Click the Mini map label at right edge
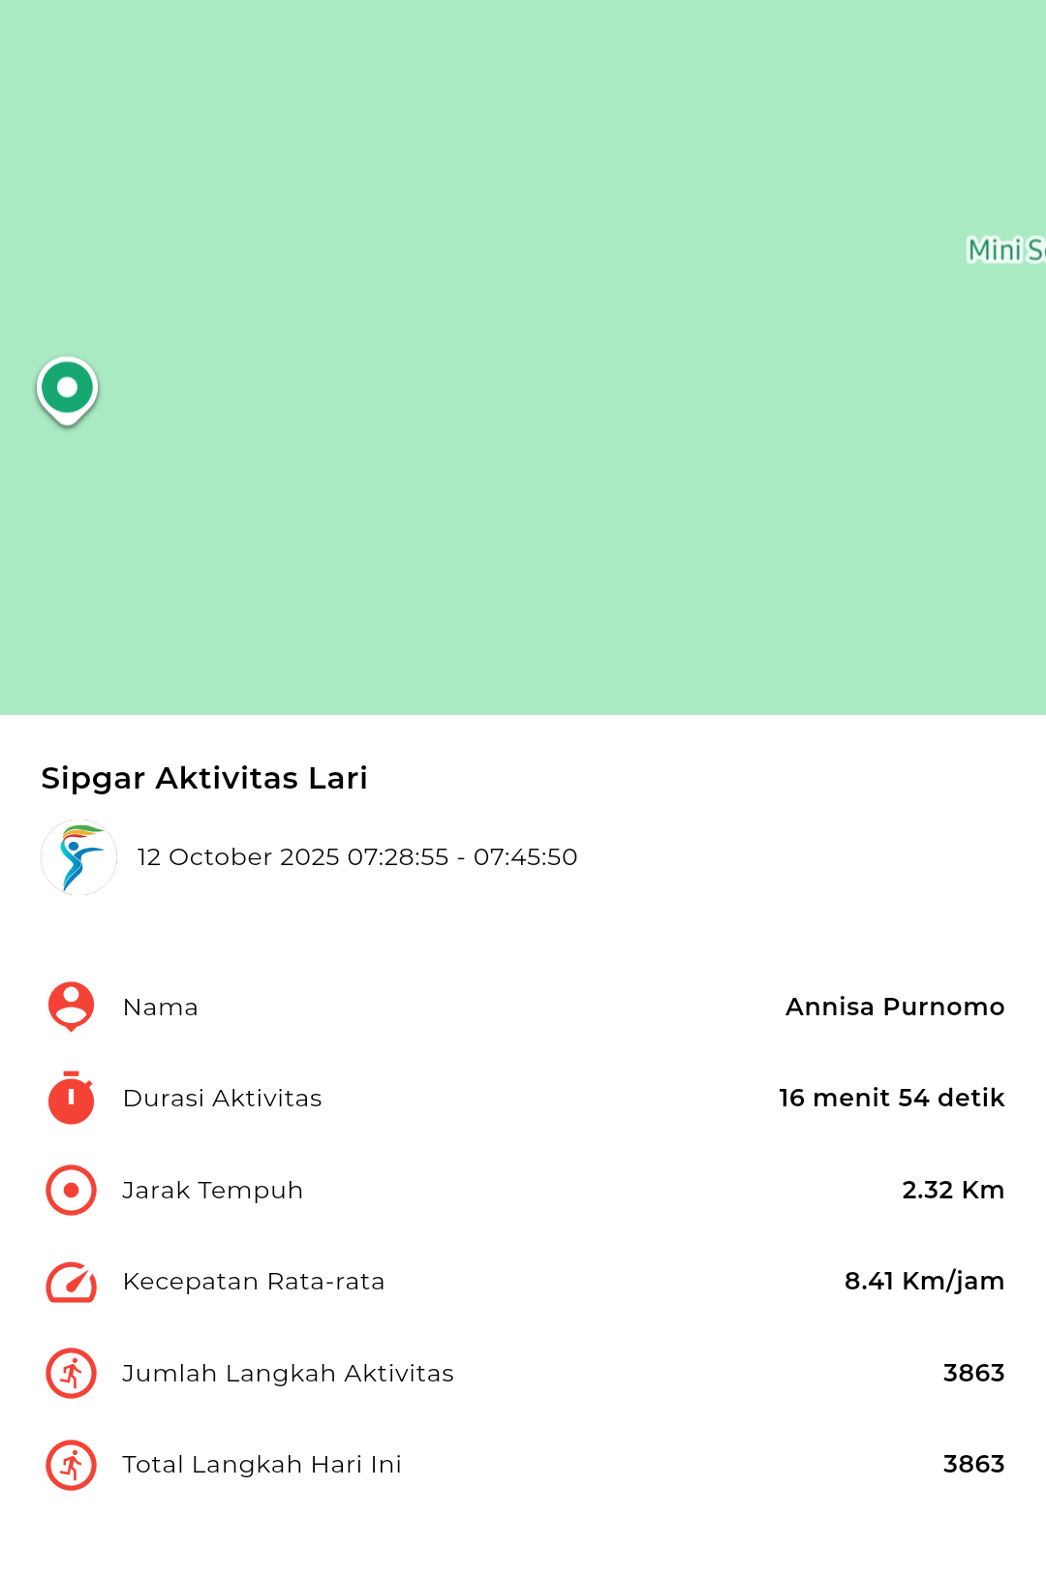 1005,250
